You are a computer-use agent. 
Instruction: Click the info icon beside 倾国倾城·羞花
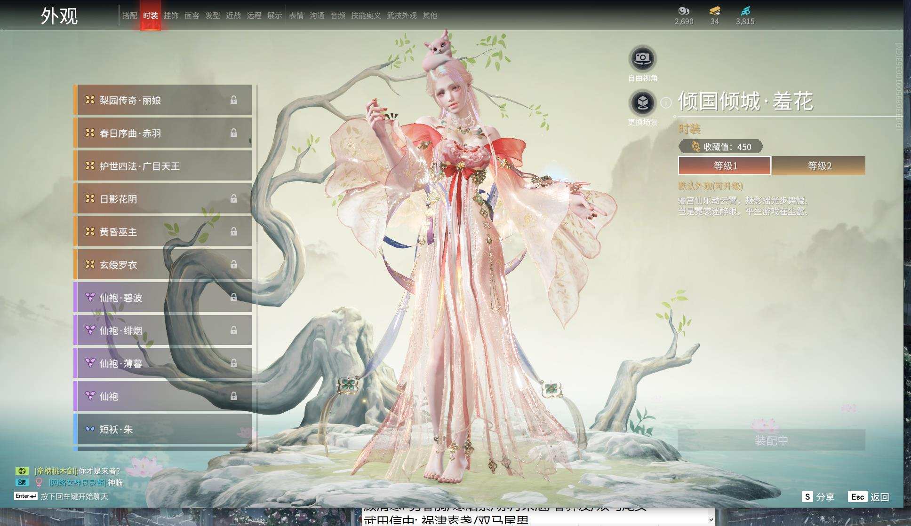(666, 102)
